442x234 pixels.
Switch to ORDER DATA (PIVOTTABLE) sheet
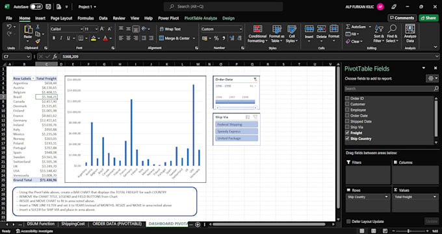[117, 224]
